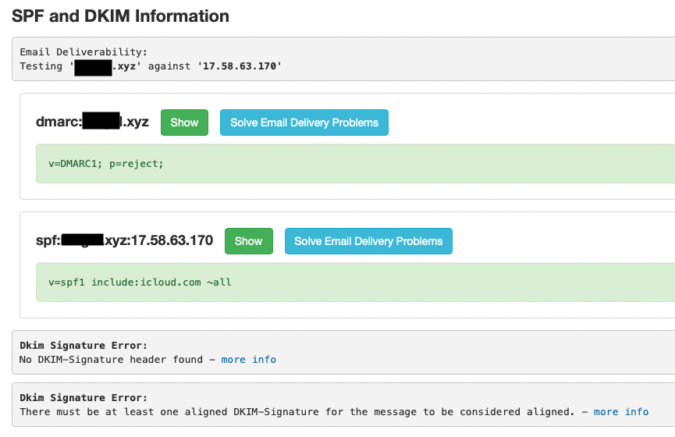
Task: Click the DMARC record text v=DMARC1; p=reject;
Action: tap(106, 164)
